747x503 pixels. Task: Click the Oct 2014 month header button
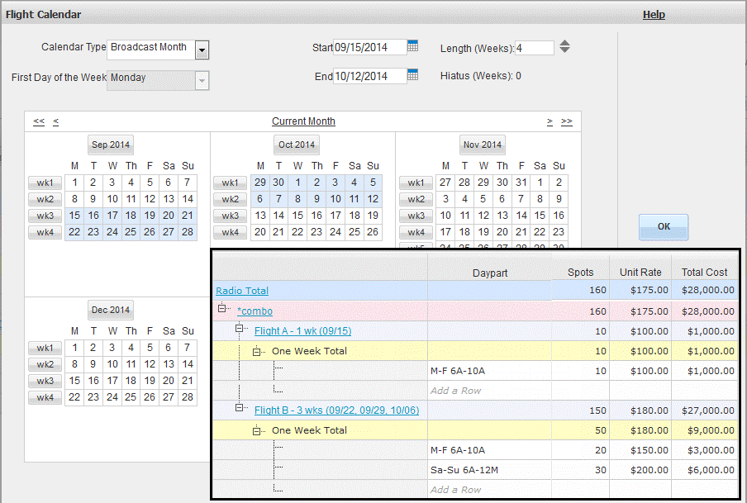(297, 145)
